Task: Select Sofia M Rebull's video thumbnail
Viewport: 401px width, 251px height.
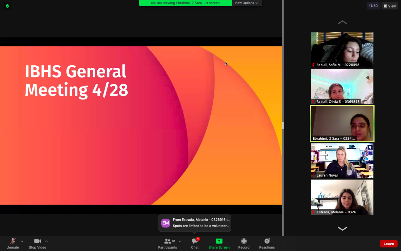Action: (342, 50)
